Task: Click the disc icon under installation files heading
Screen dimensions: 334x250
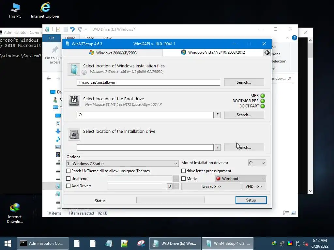Action: (x=84, y=72)
